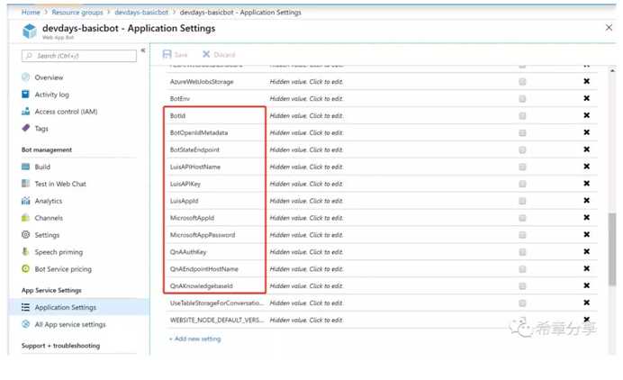Click the BotStateEndpoint setting name
623x380 pixels.
coord(194,149)
